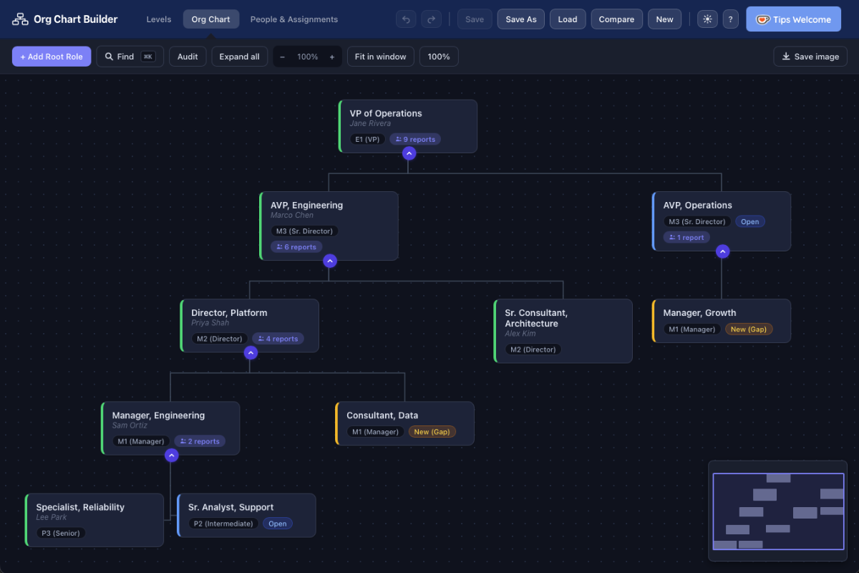Add a new root role

pyautogui.click(x=51, y=56)
